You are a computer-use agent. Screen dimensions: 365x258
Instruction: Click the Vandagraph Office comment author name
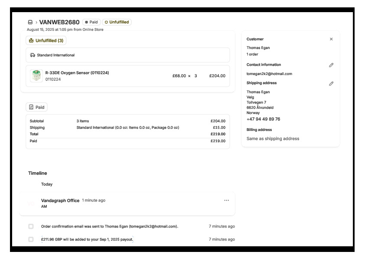coord(60,200)
